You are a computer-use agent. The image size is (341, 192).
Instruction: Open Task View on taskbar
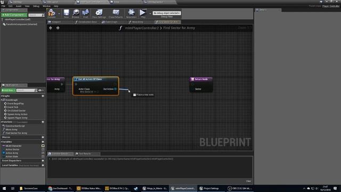pos(13,188)
